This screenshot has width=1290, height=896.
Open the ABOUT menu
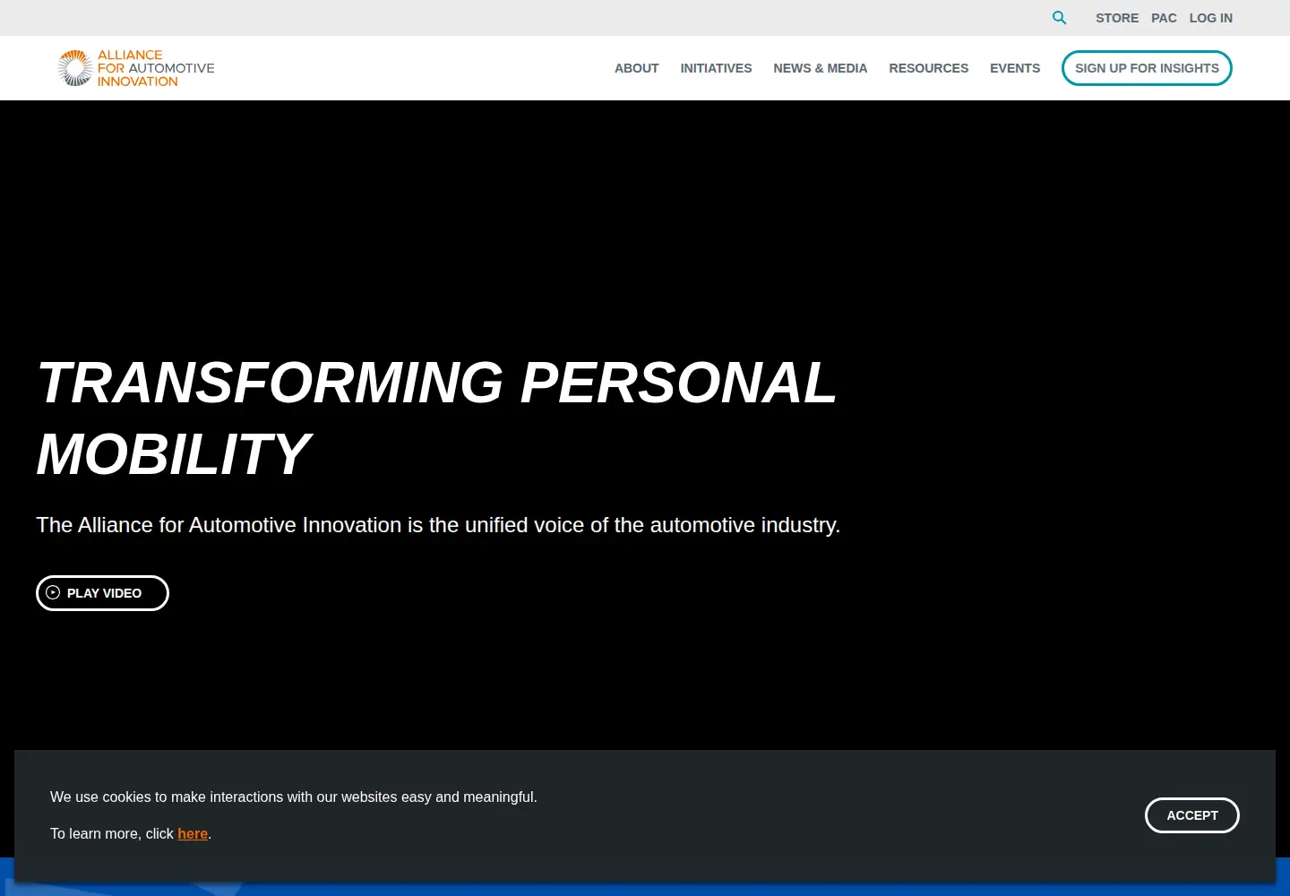[636, 68]
